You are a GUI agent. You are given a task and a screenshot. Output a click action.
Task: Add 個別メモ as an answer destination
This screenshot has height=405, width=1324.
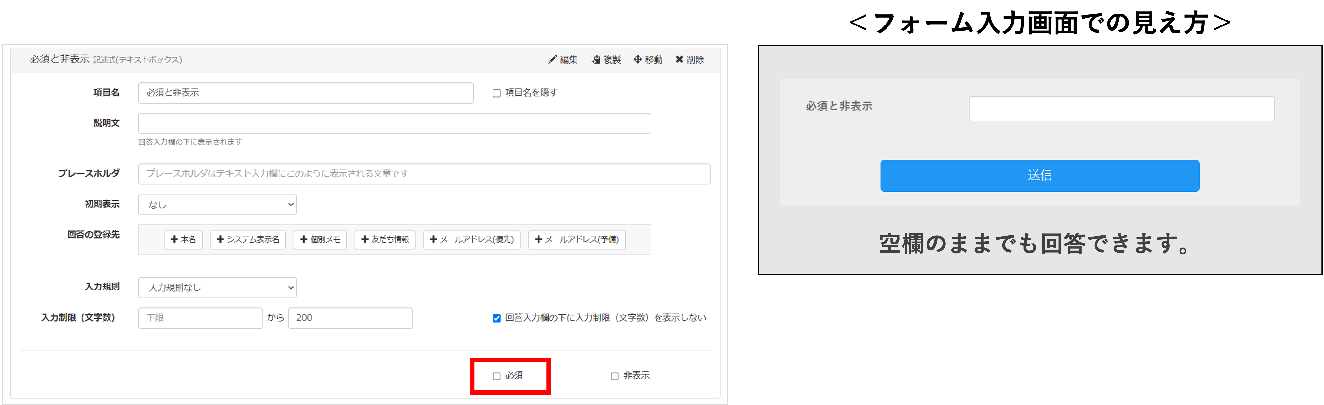(320, 239)
